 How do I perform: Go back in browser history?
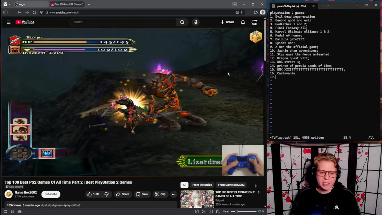19,13
